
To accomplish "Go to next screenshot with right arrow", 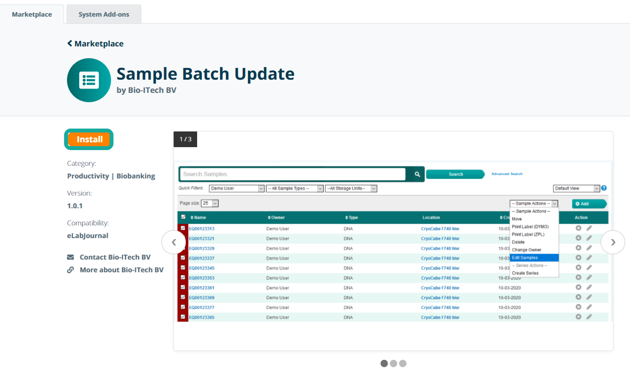I will 612,242.
